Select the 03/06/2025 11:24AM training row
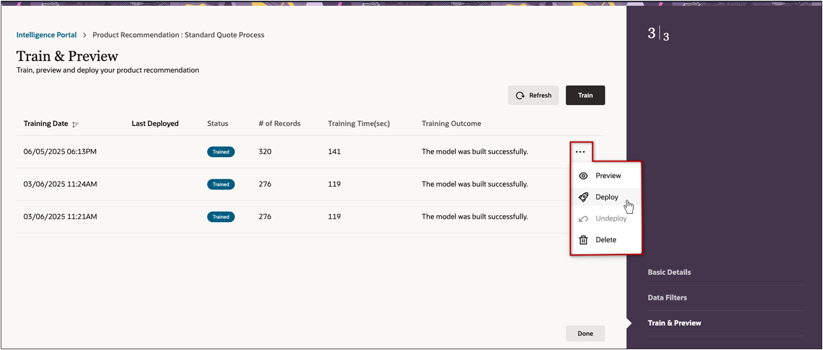Image resolution: width=823 pixels, height=350 pixels. click(x=60, y=185)
